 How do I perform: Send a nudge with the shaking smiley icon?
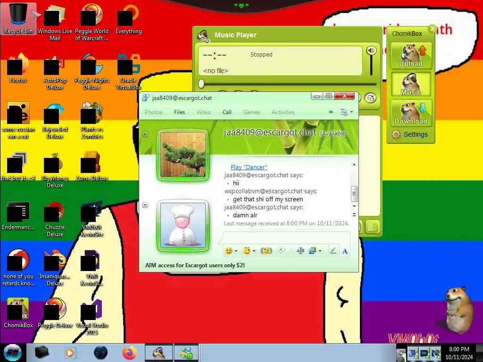click(x=266, y=251)
